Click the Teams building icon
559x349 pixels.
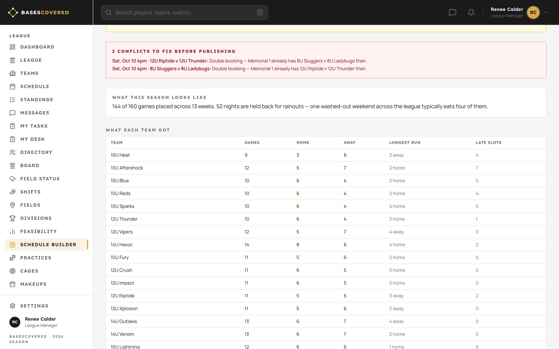pos(13,73)
